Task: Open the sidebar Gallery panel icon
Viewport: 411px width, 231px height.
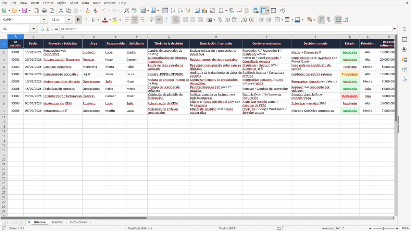Action: tap(404, 60)
